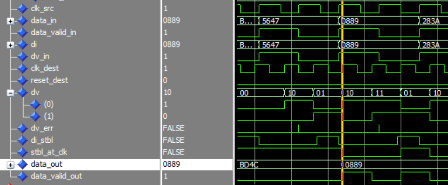Screen dimensions: 448x185
Task: Click the data_out value 0889
Action: [171, 164]
